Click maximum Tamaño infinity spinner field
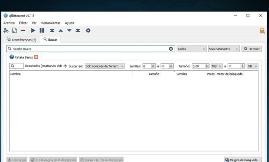The image size is (269, 162). coord(236,66)
